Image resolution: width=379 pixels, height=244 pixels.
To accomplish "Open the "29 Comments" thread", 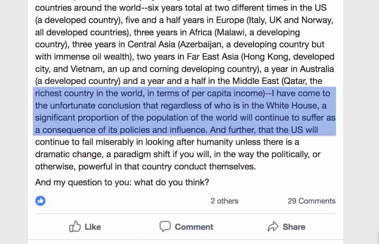I will click(x=311, y=201).
